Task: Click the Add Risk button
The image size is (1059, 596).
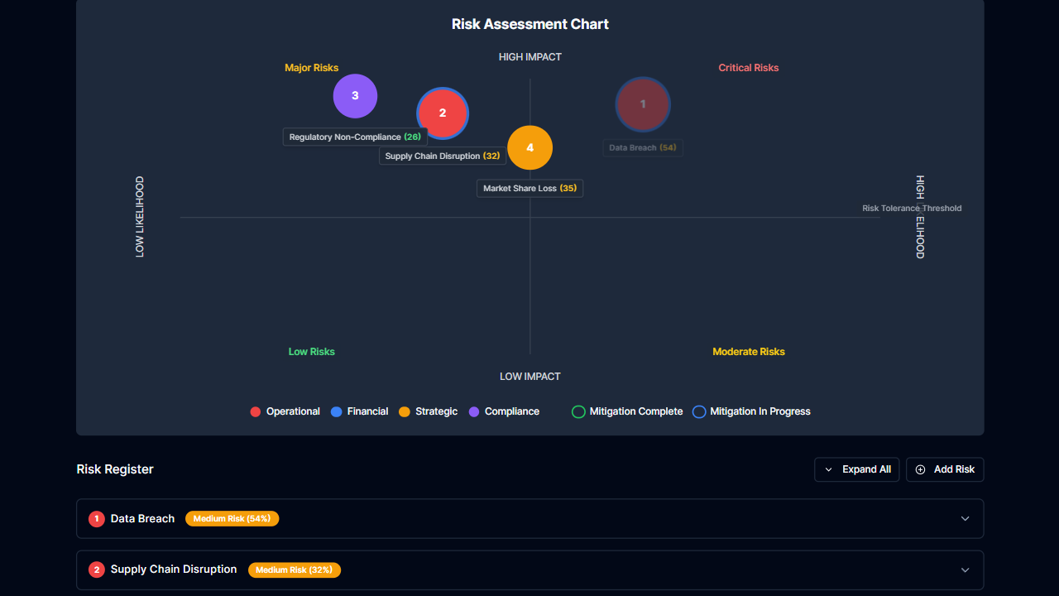Action: [x=945, y=469]
